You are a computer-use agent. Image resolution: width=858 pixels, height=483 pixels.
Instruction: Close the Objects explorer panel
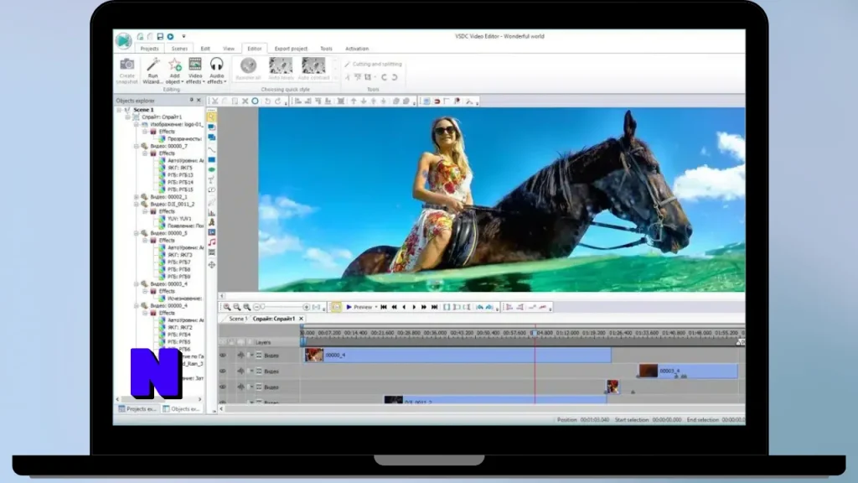point(199,101)
